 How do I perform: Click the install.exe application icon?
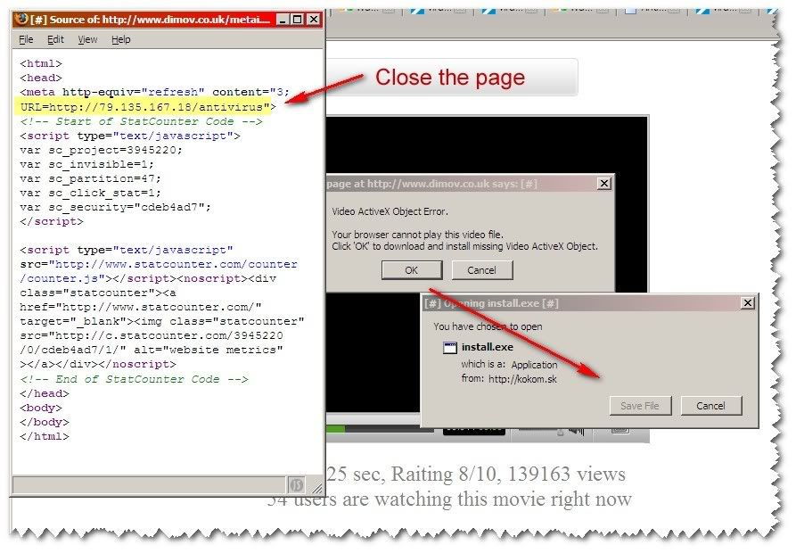450,347
